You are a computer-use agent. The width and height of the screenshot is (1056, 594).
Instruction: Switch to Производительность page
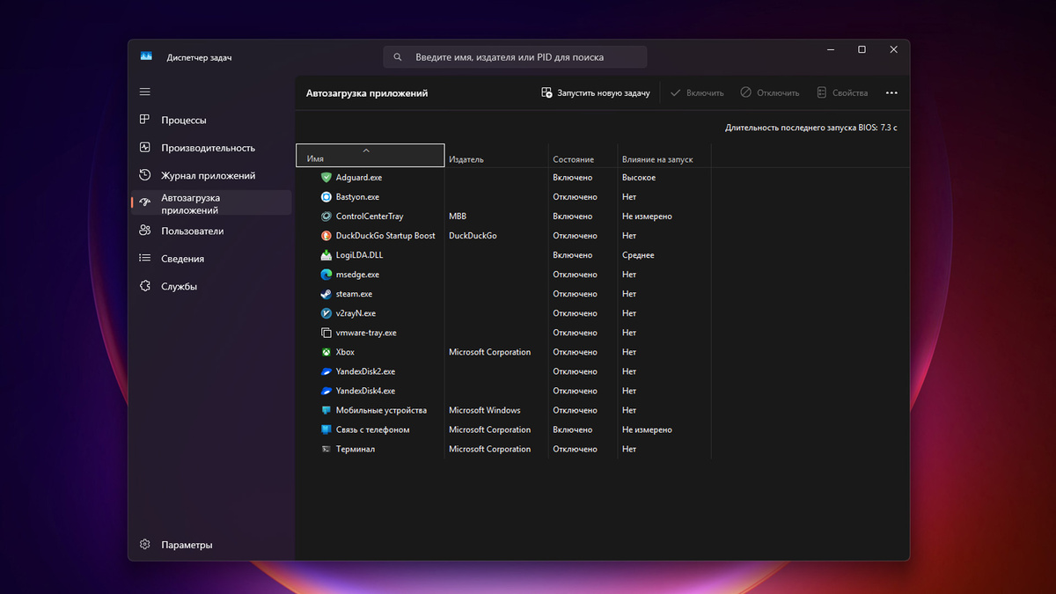pyautogui.click(x=211, y=148)
